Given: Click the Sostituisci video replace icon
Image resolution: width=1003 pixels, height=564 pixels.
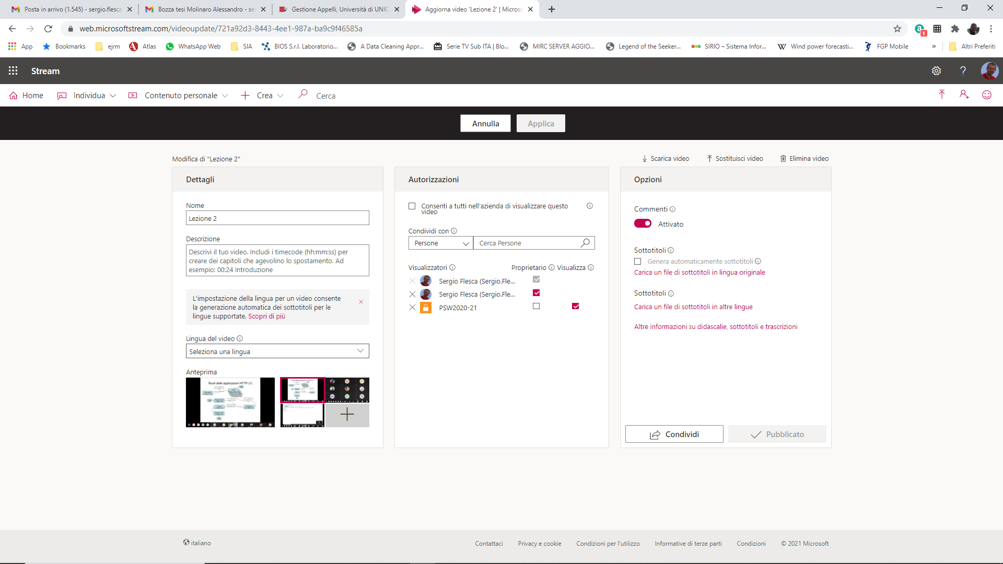Looking at the screenshot, I should [x=710, y=158].
